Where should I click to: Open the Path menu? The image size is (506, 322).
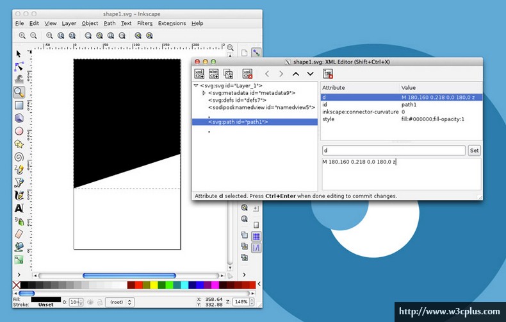click(x=110, y=23)
